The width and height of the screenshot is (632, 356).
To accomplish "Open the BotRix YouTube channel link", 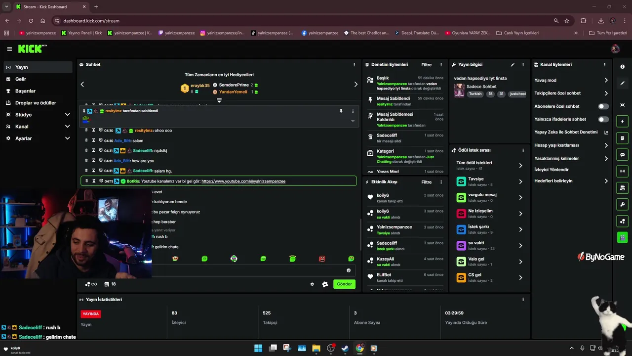I will [243, 181].
